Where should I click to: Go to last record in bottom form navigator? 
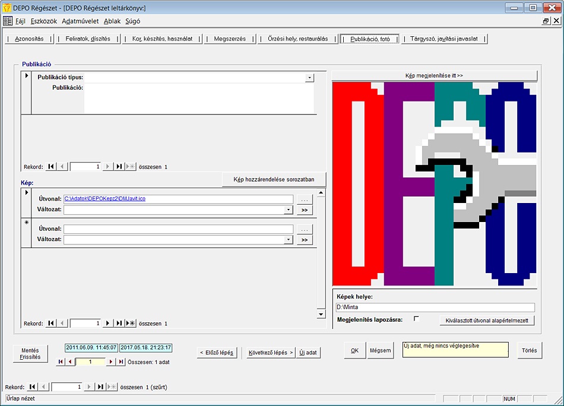click(x=101, y=387)
